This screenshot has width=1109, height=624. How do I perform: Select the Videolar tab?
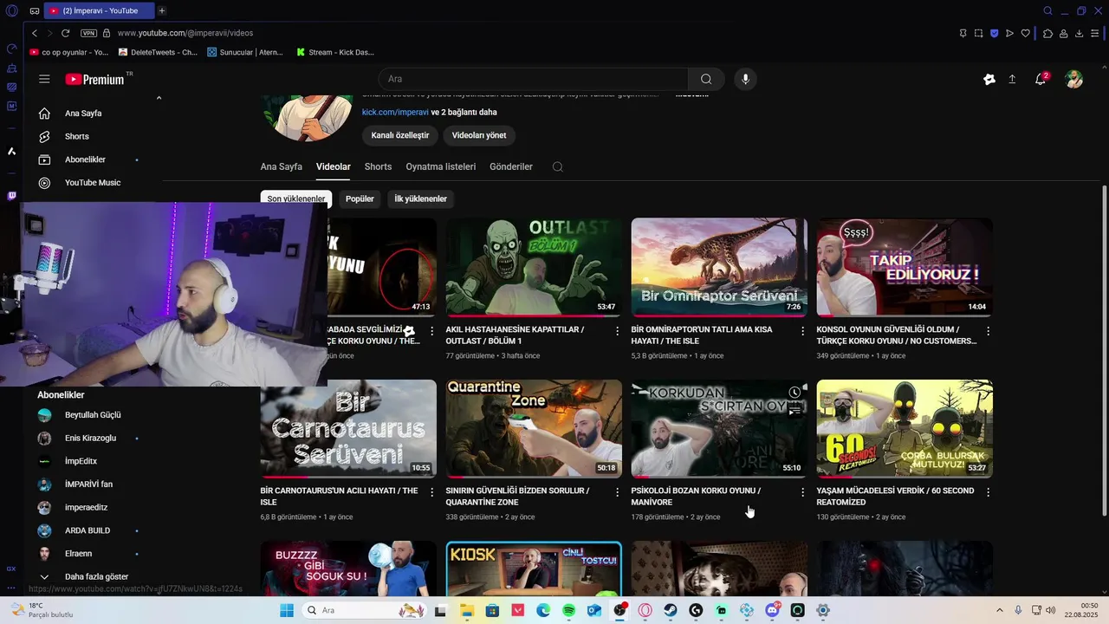[x=334, y=166]
